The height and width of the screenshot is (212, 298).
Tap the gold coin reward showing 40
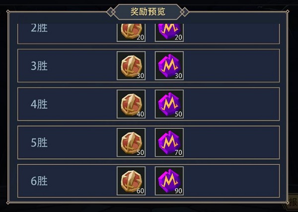point(131,104)
